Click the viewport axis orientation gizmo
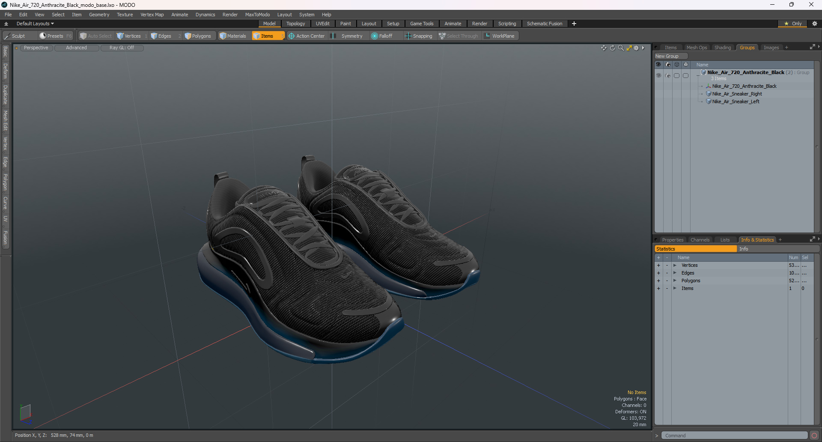The width and height of the screenshot is (822, 442). (26, 414)
